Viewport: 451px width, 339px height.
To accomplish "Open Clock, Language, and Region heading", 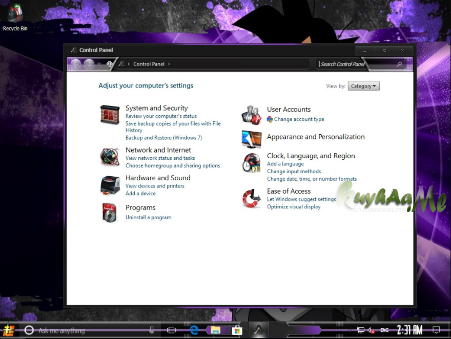I will click(311, 156).
